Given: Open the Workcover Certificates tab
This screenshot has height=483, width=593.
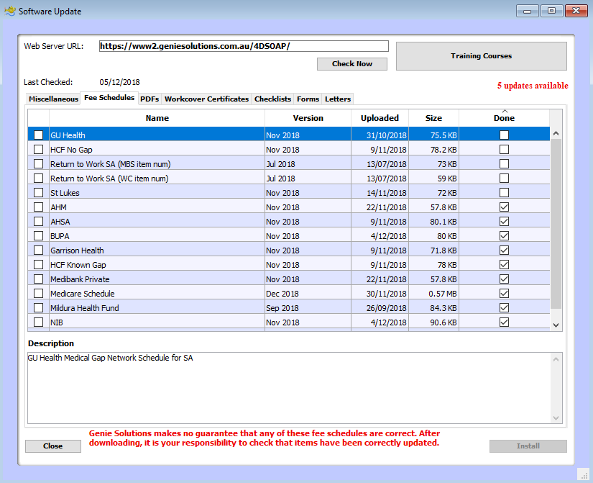Looking at the screenshot, I should tap(206, 99).
